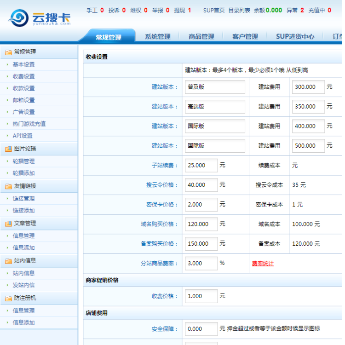Click the red 费率统计 link
Viewport: 345px width, 345px height.
click(263, 264)
